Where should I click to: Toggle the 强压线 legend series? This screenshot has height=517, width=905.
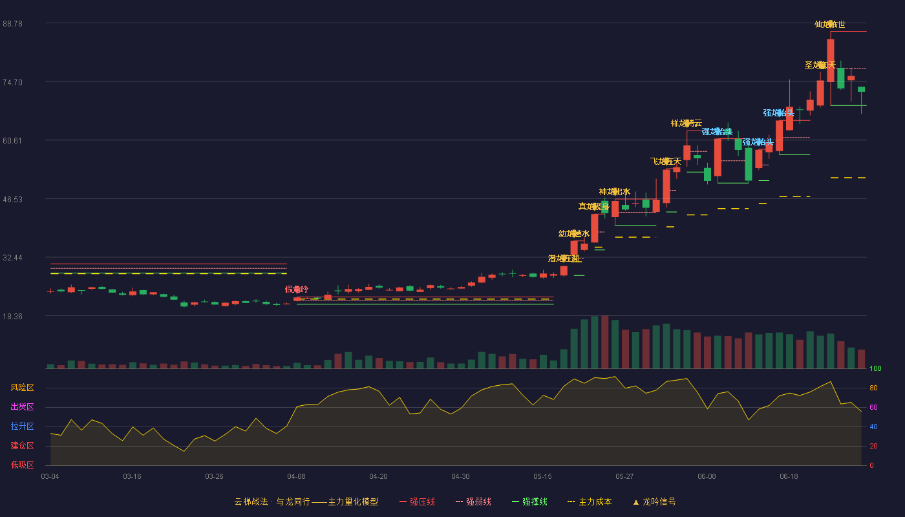click(x=417, y=501)
